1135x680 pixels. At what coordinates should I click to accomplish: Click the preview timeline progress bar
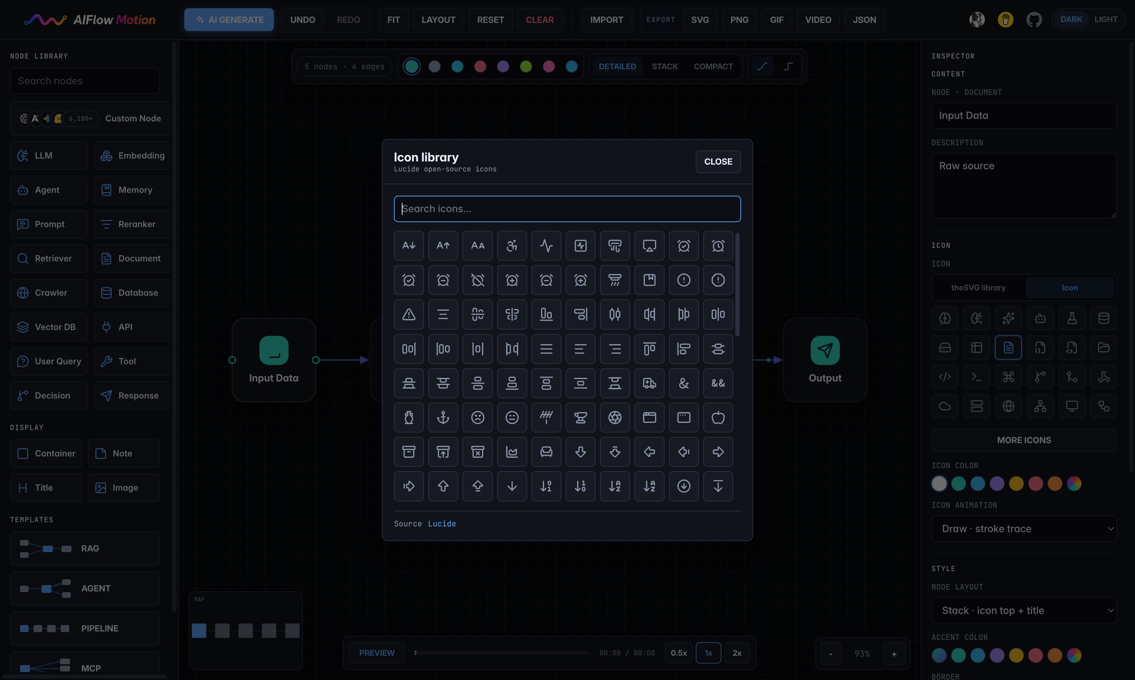[x=501, y=652]
